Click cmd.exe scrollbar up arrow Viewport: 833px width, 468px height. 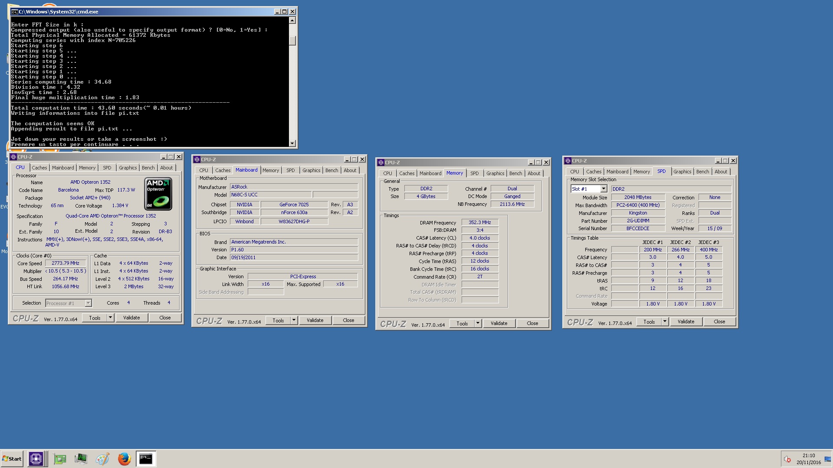pos(292,20)
